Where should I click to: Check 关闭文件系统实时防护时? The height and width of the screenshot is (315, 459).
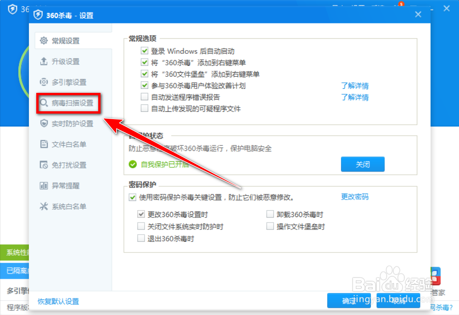(x=141, y=226)
